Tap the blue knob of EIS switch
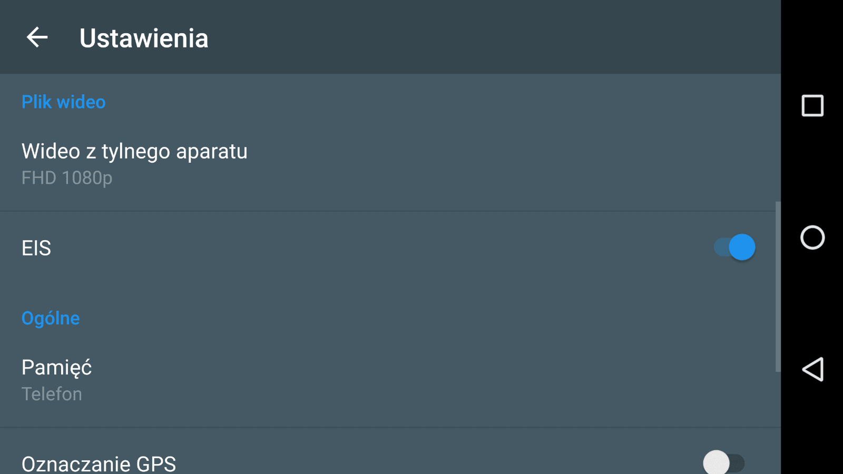The image size is (843, 474). coord(742,247)
